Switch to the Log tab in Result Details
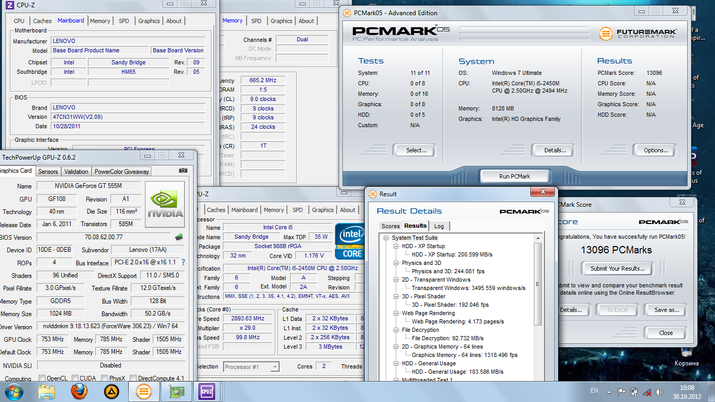Viewport: 715px width, 402px height. point(439,226)
